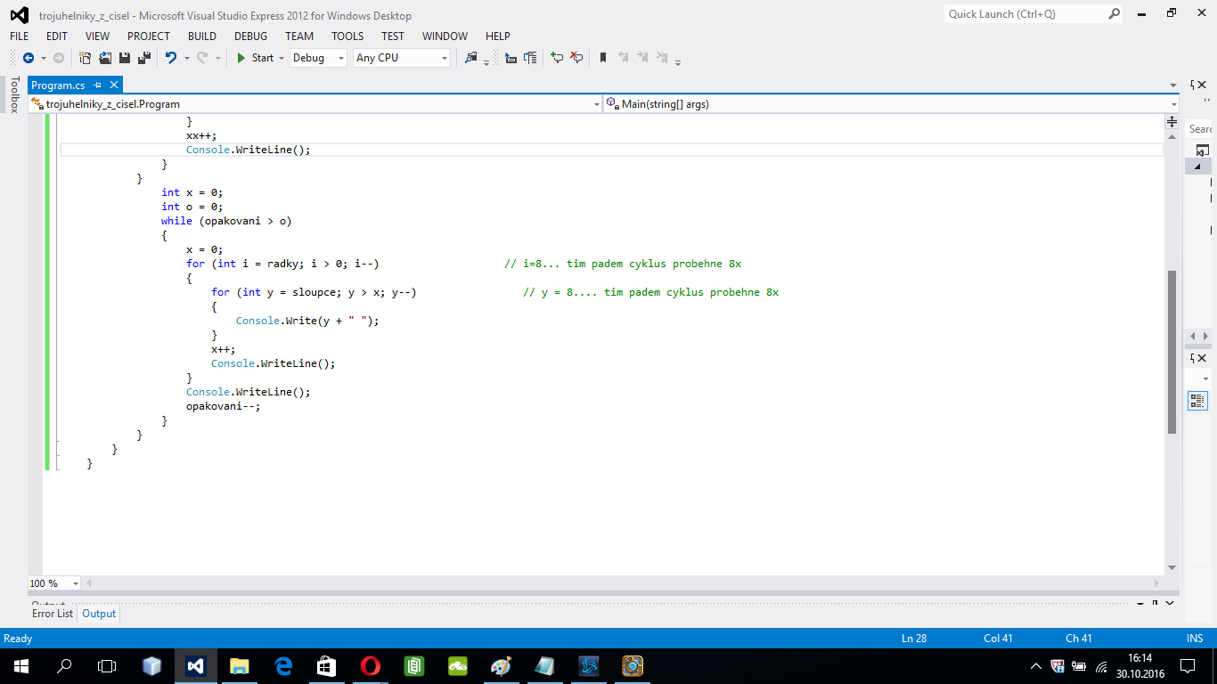Toggle bookmark on the current line
Image resolution: width=1217 pixels, height=684 pixels.
pyautogui.click(x=603, y=58)
